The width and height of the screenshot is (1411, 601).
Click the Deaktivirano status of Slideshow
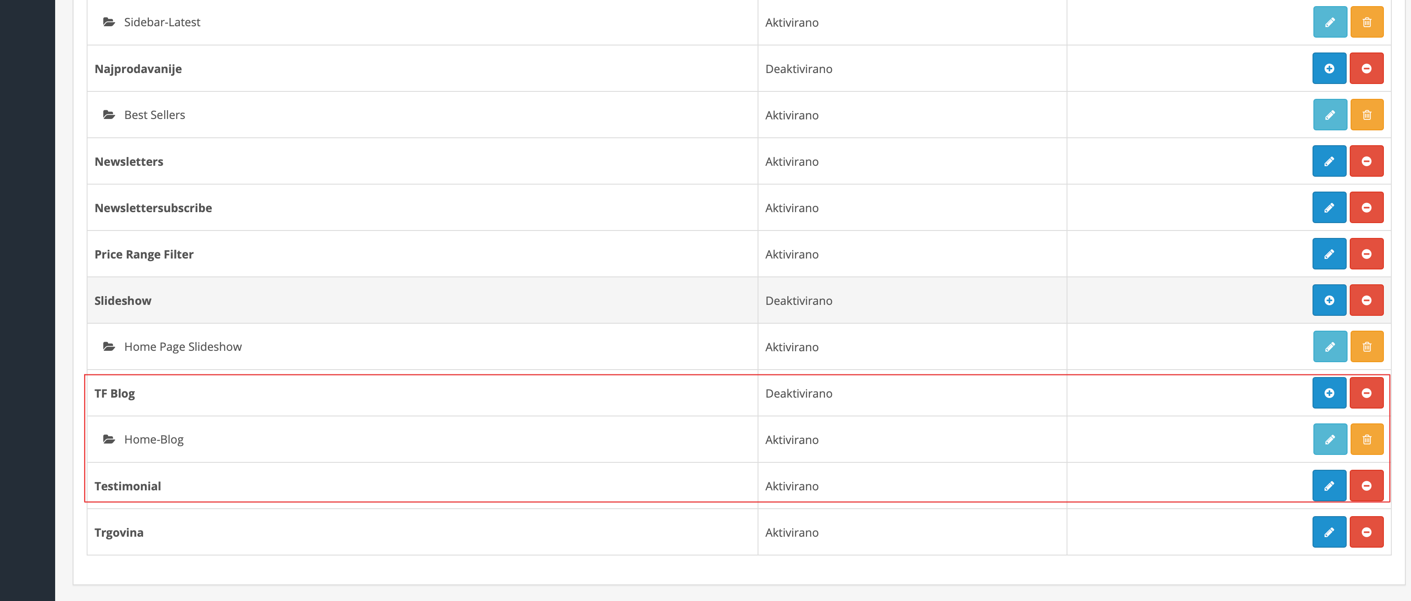click(x=799, y=300)
